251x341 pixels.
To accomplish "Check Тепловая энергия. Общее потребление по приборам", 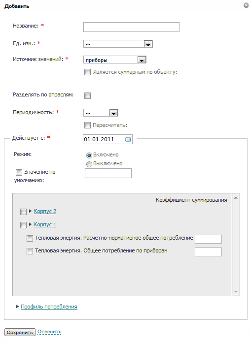I will coord(30,251).
